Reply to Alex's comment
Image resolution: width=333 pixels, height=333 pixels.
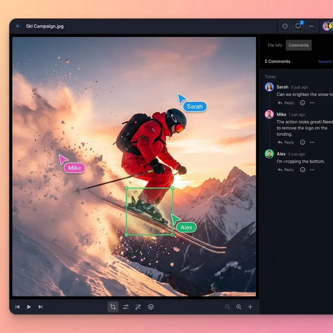coord(286,169)
